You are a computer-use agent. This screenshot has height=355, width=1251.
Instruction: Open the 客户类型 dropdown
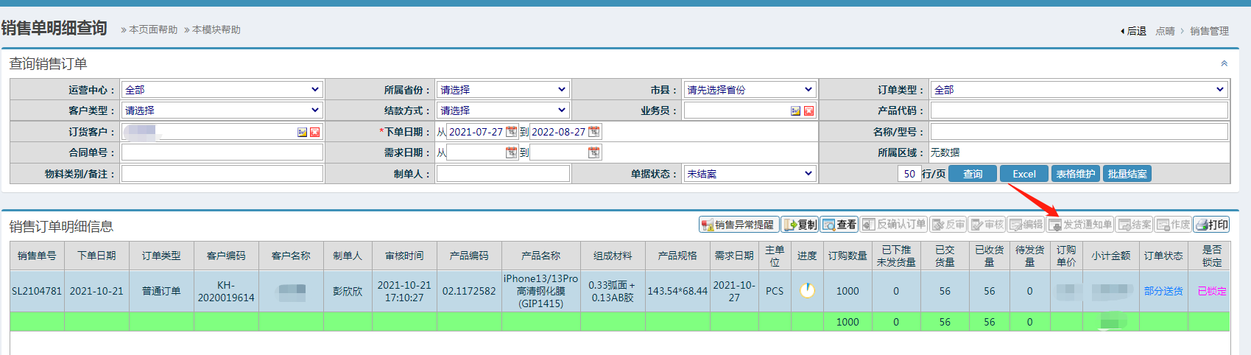click(x=222, y=110)
